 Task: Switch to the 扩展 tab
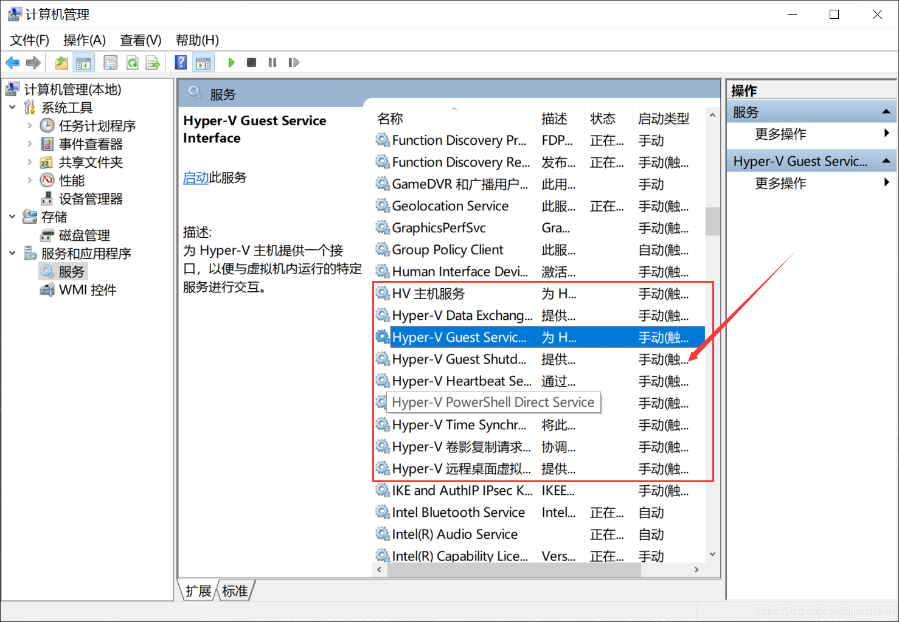(x=198, y=591)
